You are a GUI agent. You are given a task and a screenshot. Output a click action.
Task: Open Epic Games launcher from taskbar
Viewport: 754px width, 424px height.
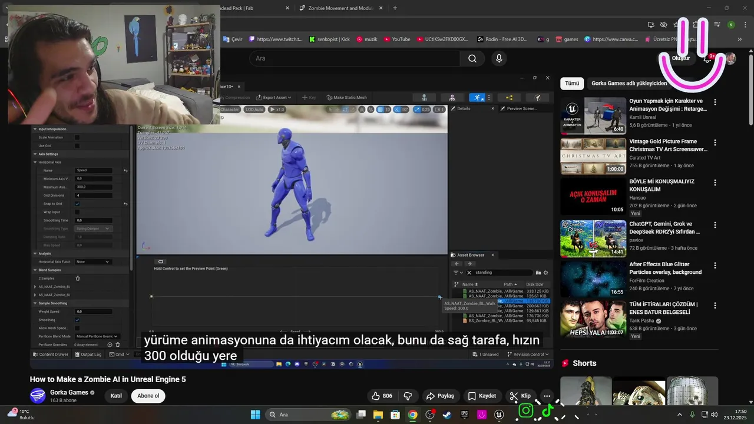coord(464,415)
